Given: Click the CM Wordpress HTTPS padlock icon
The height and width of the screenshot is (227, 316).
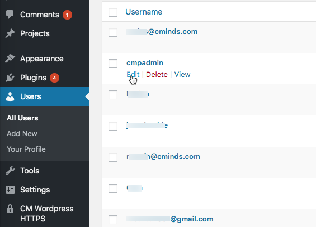Looking at the screenshot, I should [10, 209].
